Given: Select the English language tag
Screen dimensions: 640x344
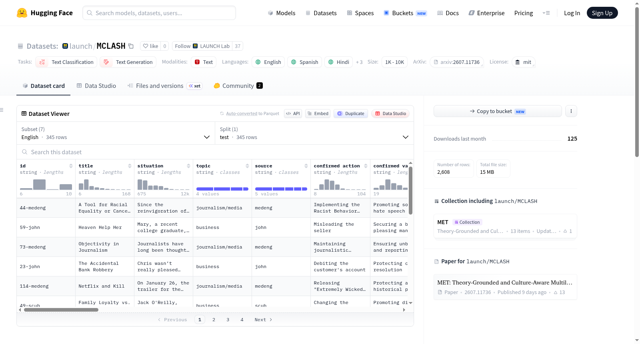Looking at the screenshot, I should (x=268, y=62).
